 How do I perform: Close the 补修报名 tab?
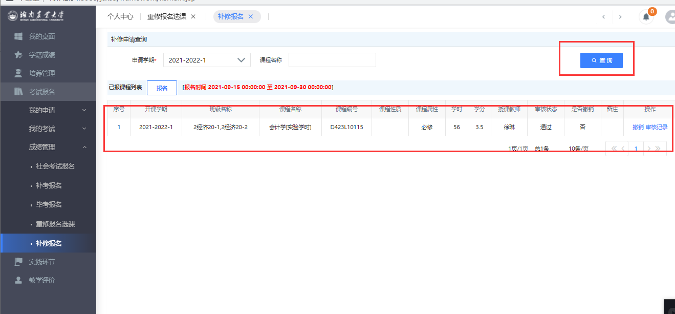pyautogui.click(x=251, y=16)
